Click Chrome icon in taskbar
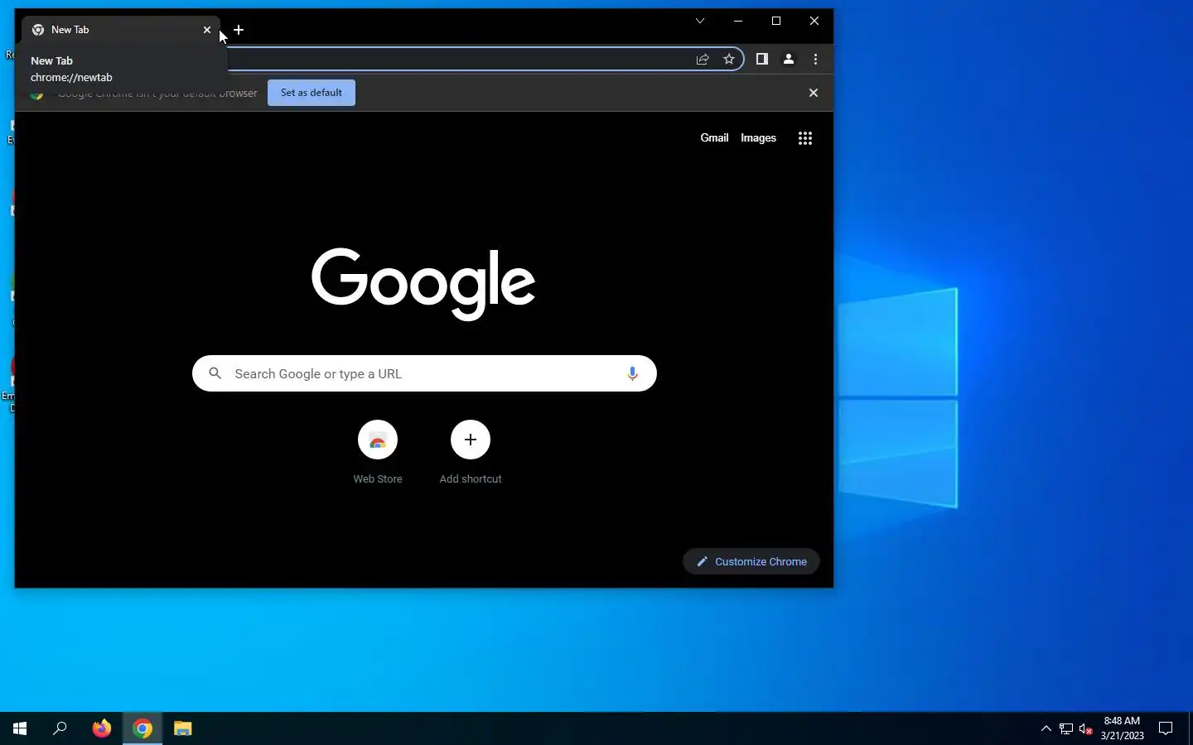Image resolution: width=1193 pixels, height=745 pixels. (x=142, y=728)
